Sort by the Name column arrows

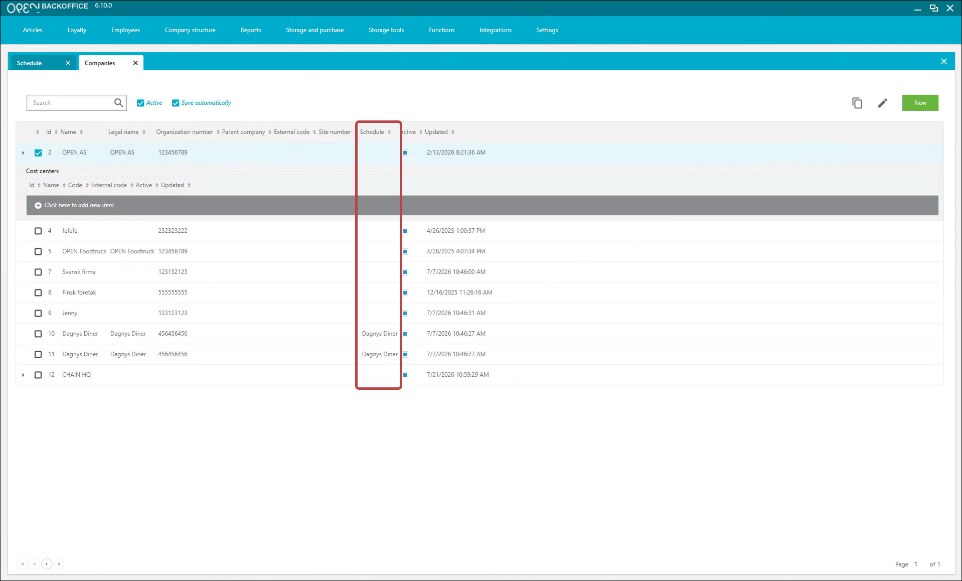coord(81,132)
